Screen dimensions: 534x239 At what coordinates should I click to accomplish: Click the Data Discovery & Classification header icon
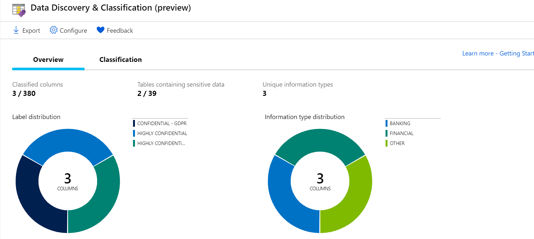[x=19, y=10]
